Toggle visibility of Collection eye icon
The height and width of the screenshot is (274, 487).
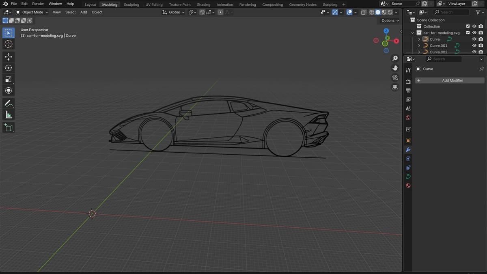[x=474, y=26]
